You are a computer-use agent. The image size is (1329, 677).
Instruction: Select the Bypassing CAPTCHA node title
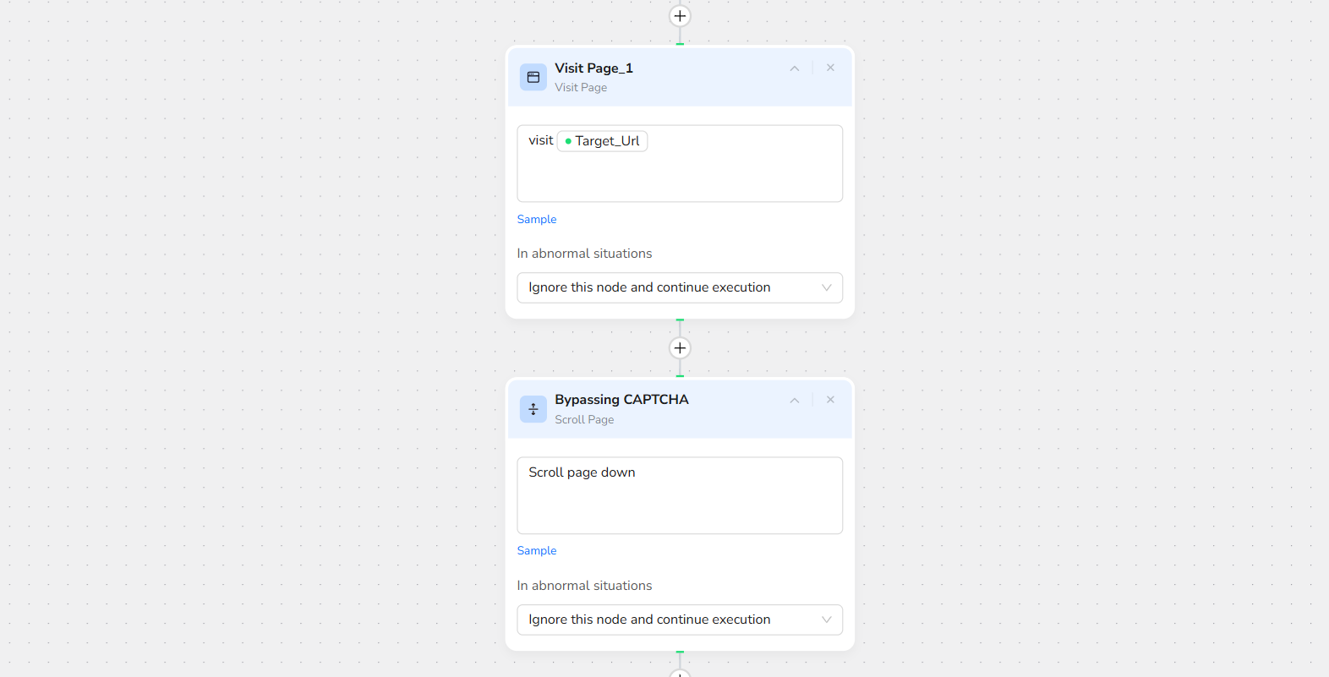(621, 399)
